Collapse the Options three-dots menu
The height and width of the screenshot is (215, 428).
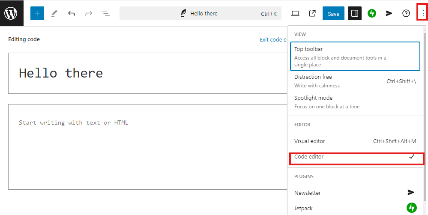[x=422, y=13]
